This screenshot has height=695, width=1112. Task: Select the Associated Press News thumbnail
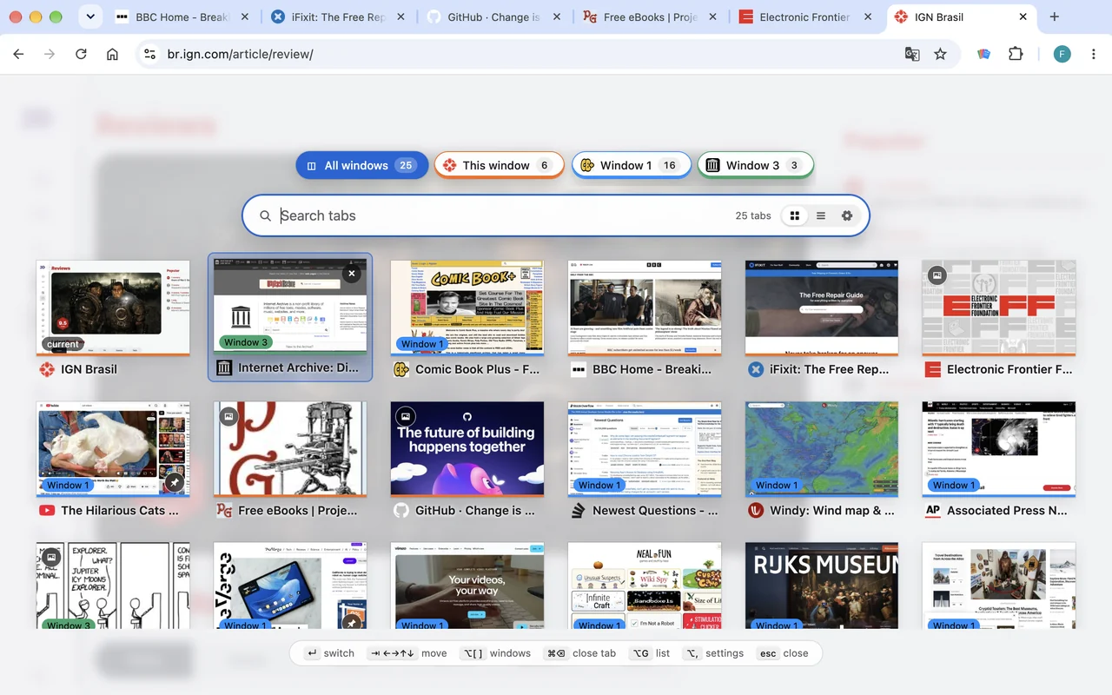click(x=999, y=448)
